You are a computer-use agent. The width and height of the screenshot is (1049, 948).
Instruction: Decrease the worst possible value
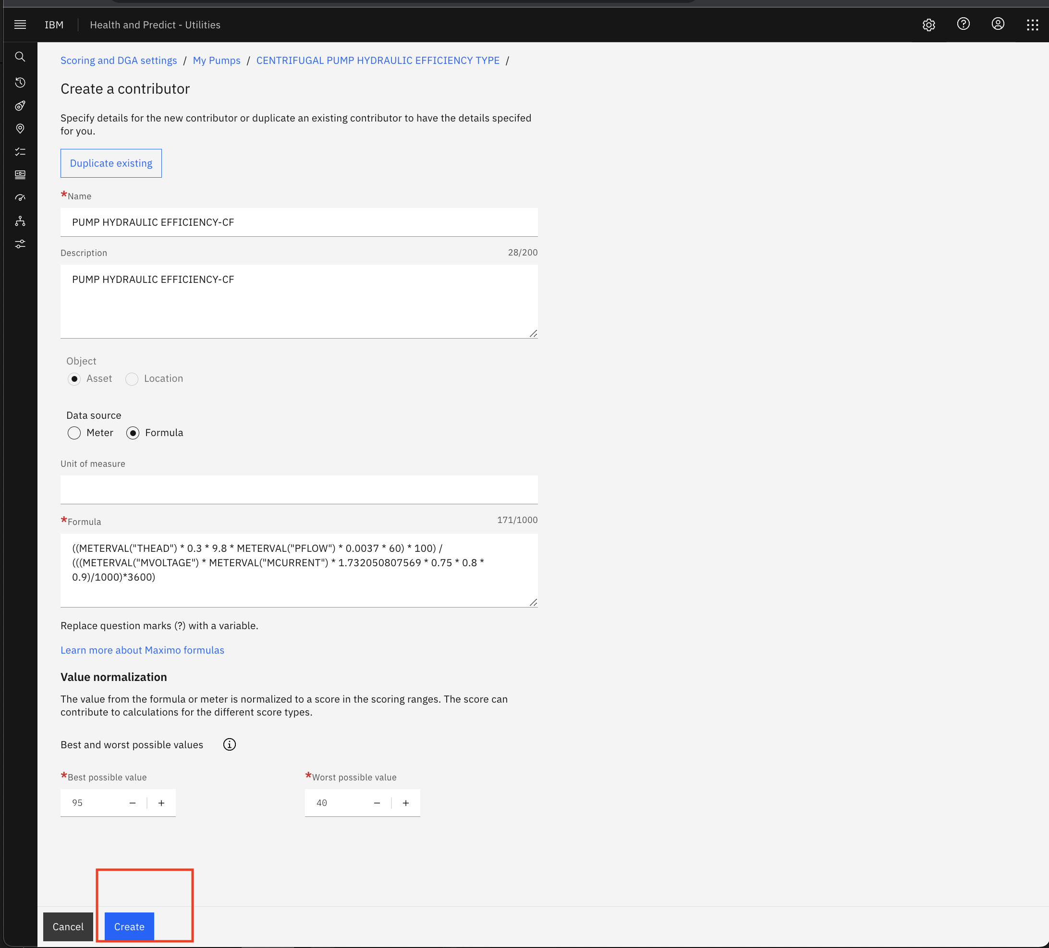pyautogui.click(x=377, y=803)
